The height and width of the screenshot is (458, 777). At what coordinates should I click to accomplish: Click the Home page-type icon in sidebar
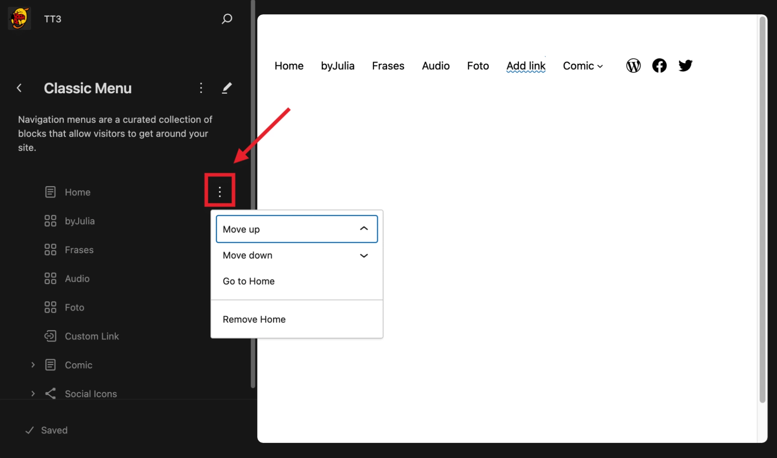point(50,192)
